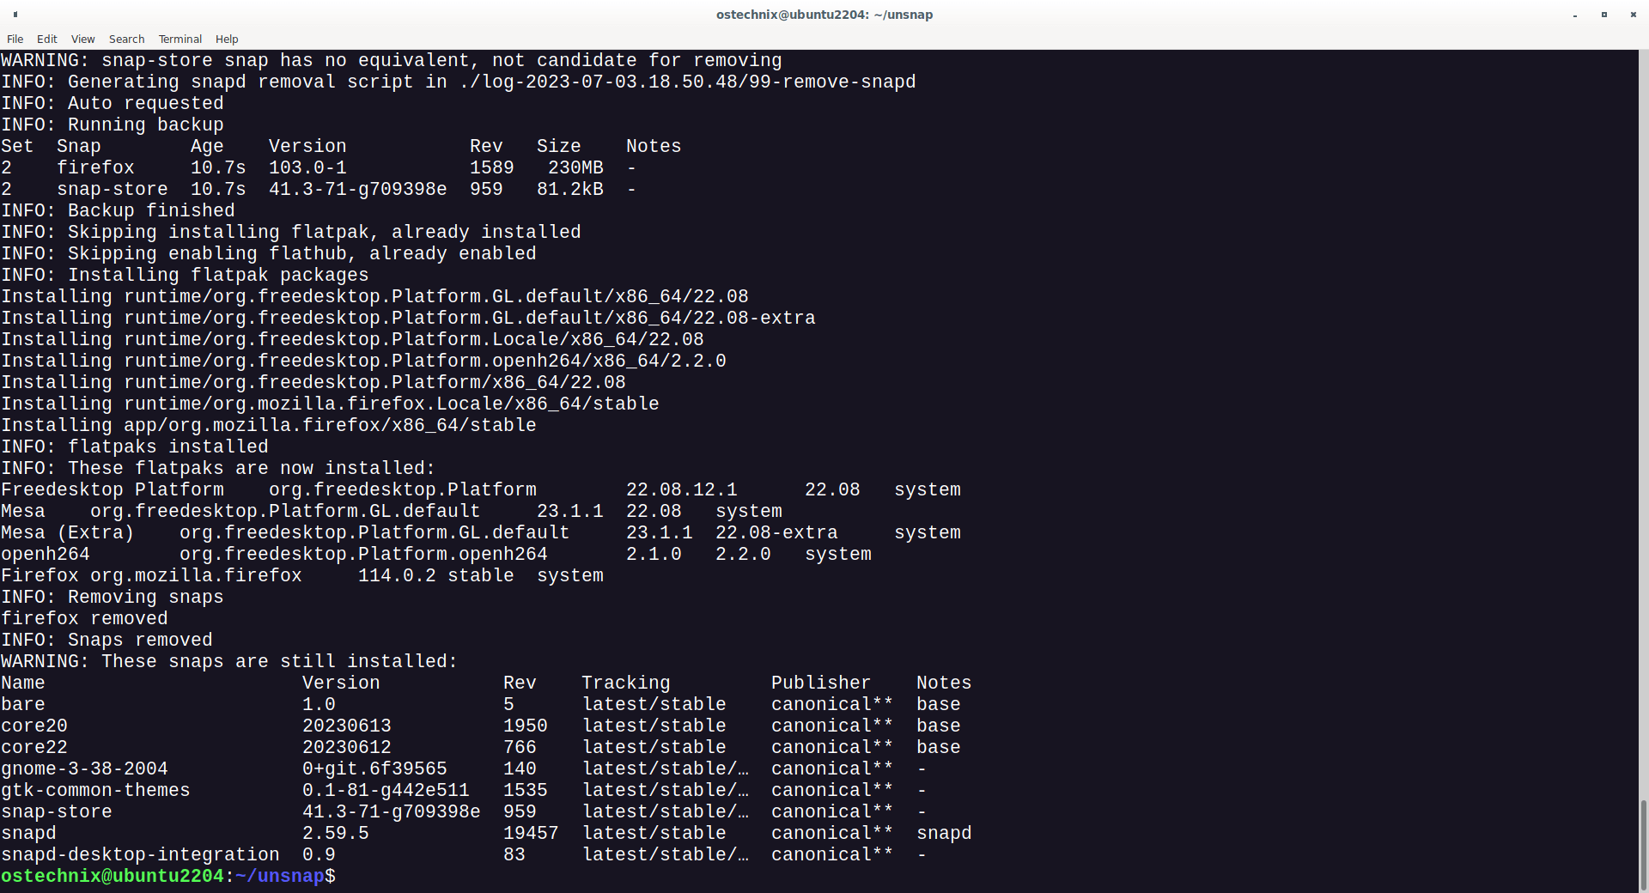Click WARNING snap-store has no equivalent line
The width and height of the screenshot is (1649, 893).
click(x=392, y=60)
